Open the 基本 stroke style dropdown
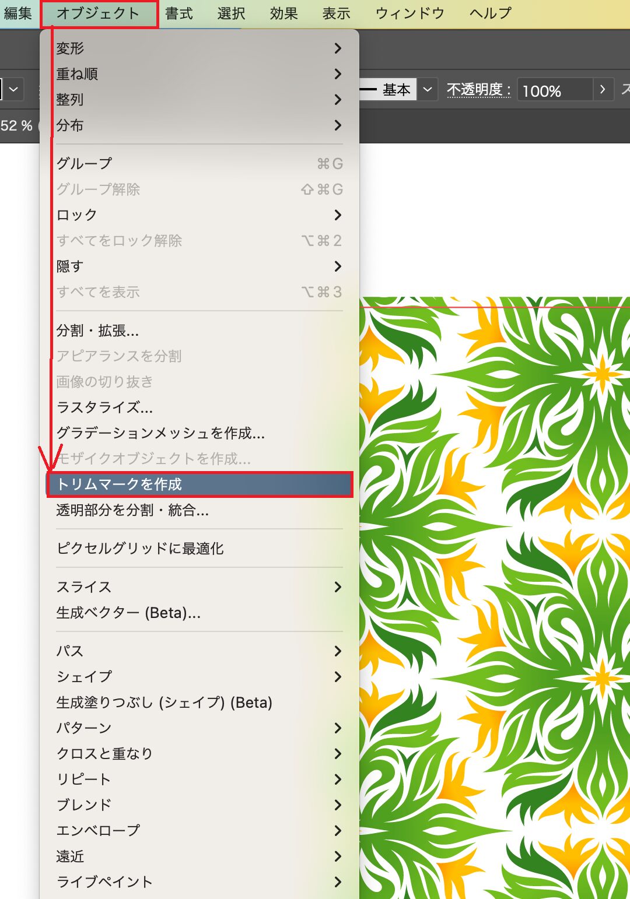Screen dimensions: 630x899 click(428, 90)
